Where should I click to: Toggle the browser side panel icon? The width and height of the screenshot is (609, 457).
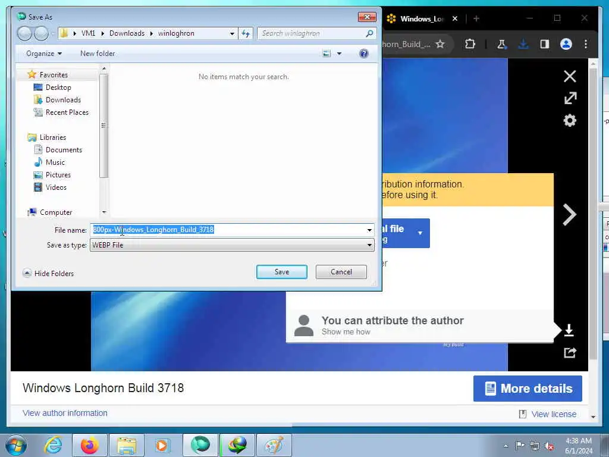[545, 44]
